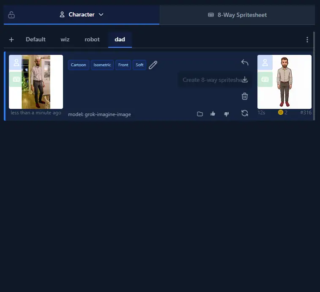Edit tags with the pencil icon
This screenshot has height=292, width=320.
[x=153, y=65]
